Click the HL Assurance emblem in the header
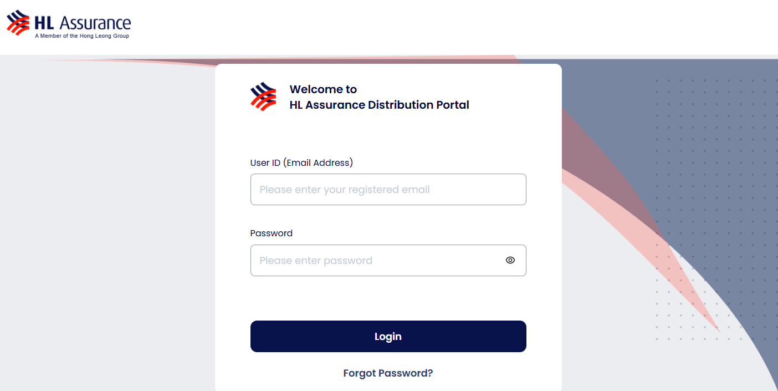Image resolution: width=778 pixels, height=391 pixels. (18, 23)
